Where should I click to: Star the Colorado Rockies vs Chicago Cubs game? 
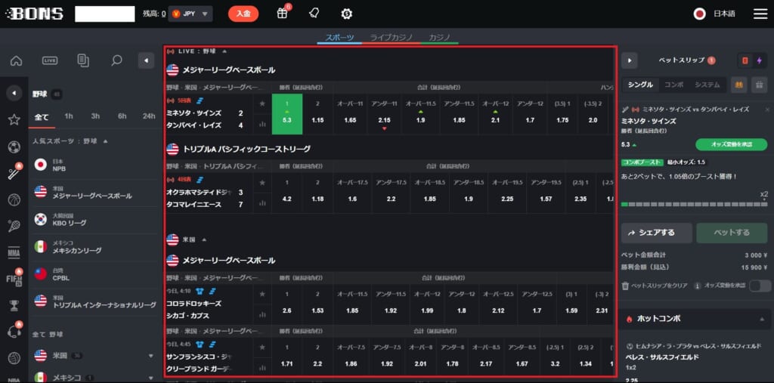tap(262, 293)
